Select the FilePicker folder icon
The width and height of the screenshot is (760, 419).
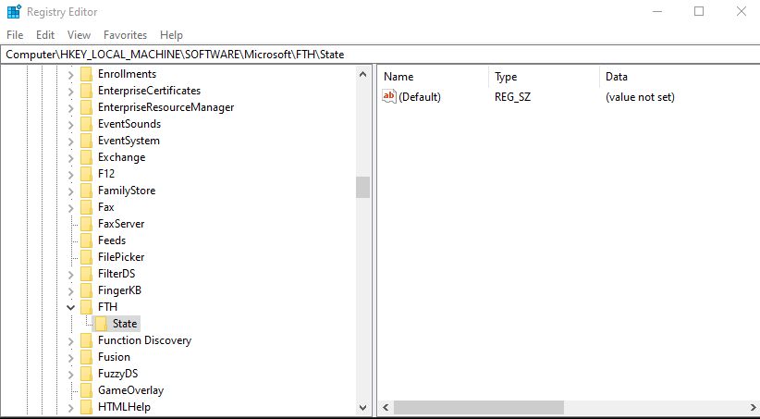[86, 257]
